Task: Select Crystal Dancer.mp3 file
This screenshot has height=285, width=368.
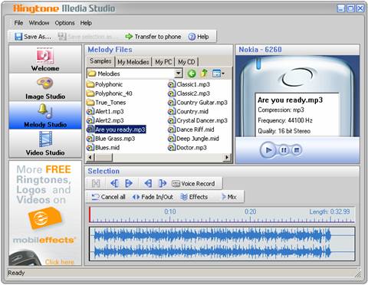Action: pyautogui.click(x=198, y=120)
